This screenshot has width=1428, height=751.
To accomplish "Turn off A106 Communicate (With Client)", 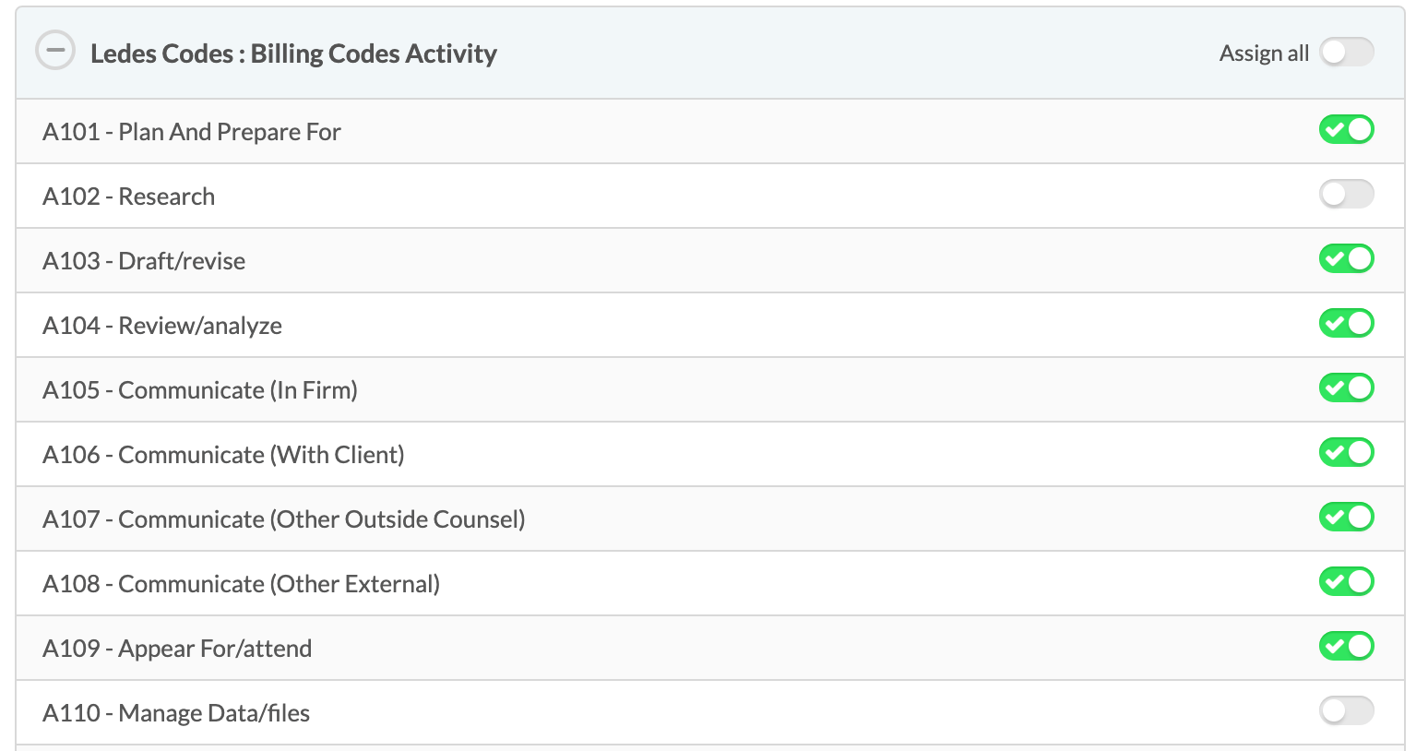I will point(1346,453).
